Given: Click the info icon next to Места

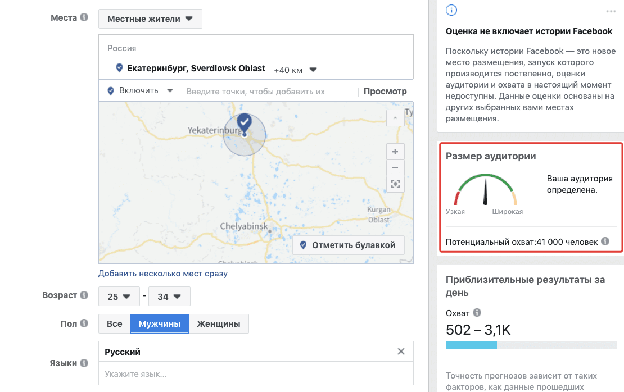Looking at the screenshot, I should 84,17.
